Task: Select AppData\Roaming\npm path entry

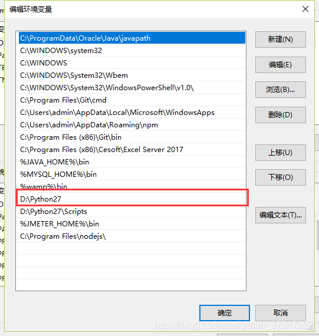Action: 131,125
